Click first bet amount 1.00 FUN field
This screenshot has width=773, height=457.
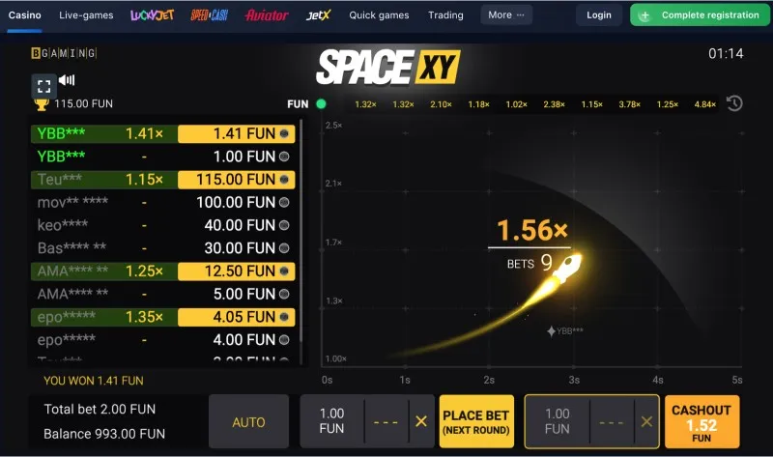331,421
